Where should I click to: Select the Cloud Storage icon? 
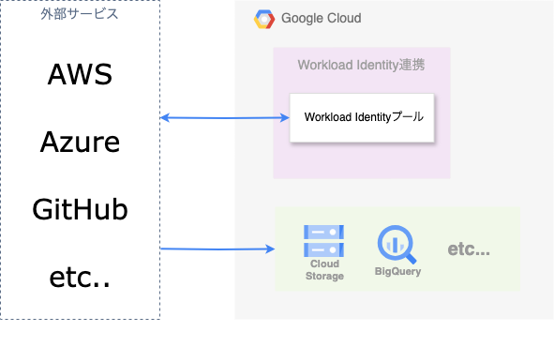click(324, 241)
